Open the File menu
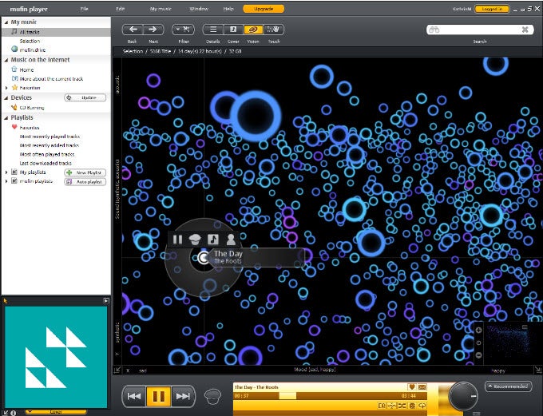Image resolution: width=543 pixels, height=416 pixels. click(x=84, y=9)
